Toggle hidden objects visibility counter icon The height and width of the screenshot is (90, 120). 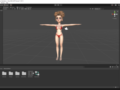pos(26,9)
